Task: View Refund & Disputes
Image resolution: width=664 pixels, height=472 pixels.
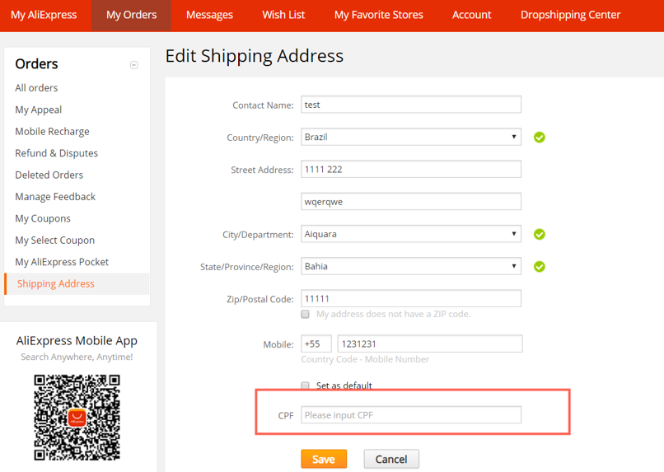Action: pos(56,153)
